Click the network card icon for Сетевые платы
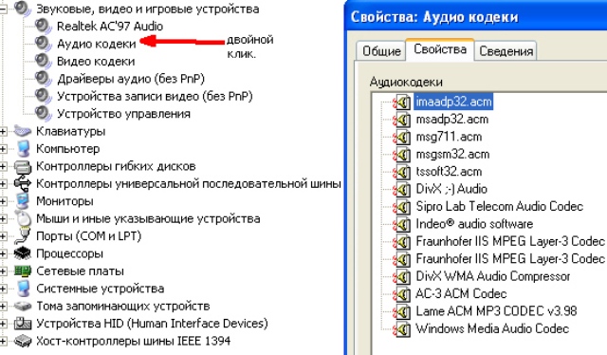 [x=23, y=271]
